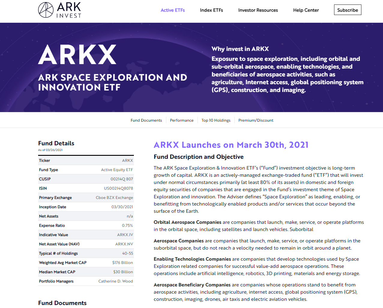Select median market cap $30 Billion

point(123,272)
